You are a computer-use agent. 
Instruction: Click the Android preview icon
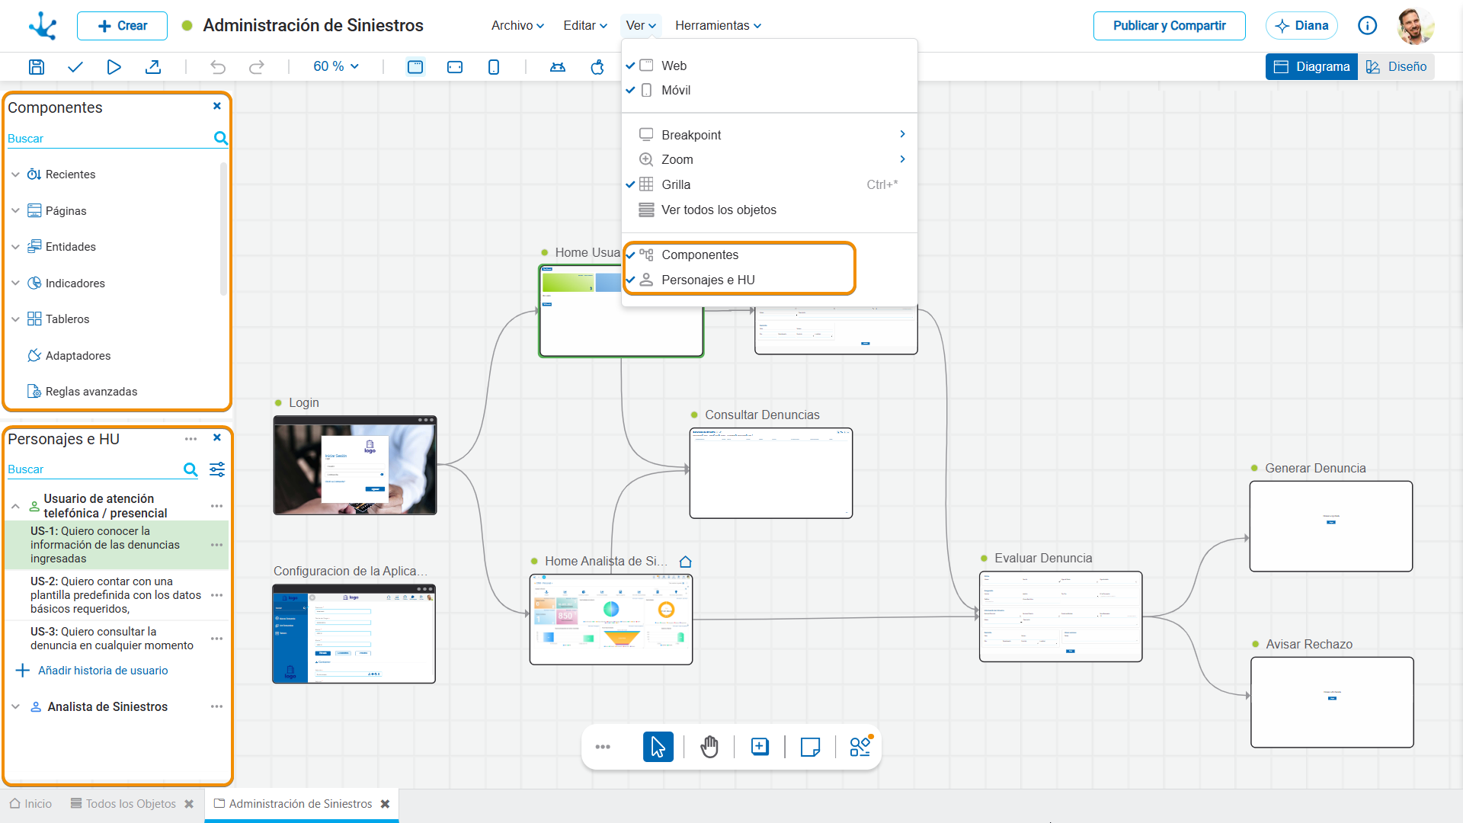pyautogui.click(x=558, y=67)
